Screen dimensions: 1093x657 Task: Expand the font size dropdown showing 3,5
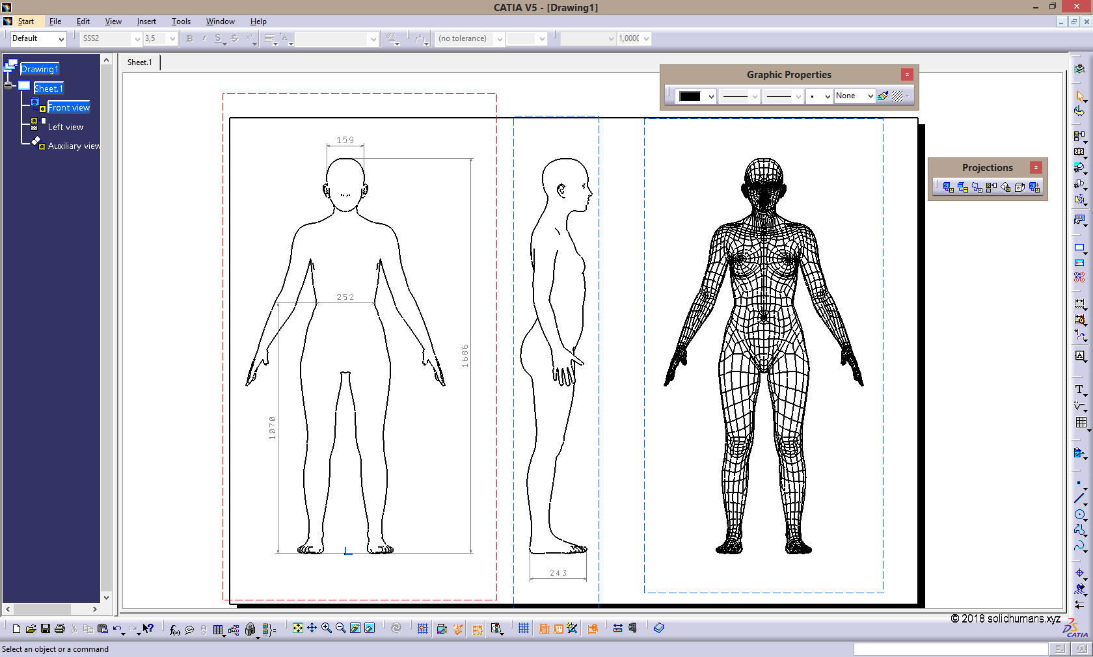[x=172, y=38]
